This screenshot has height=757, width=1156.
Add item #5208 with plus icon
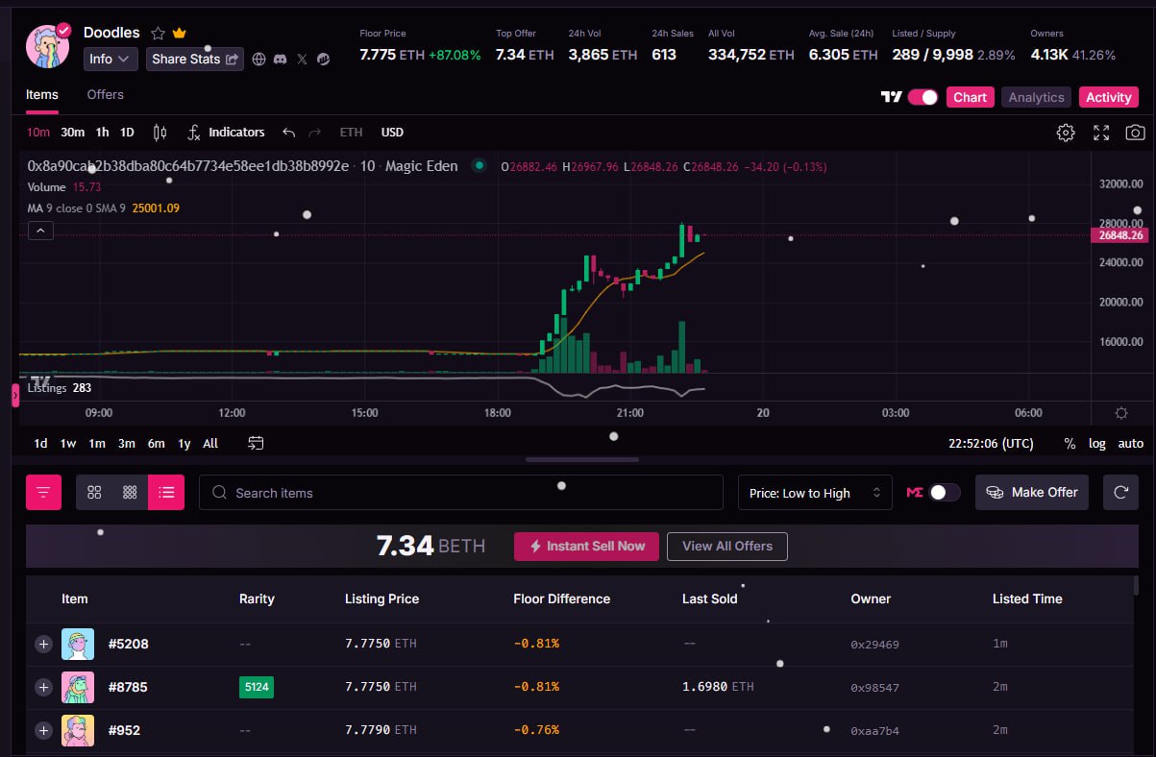tap(43, 644)
